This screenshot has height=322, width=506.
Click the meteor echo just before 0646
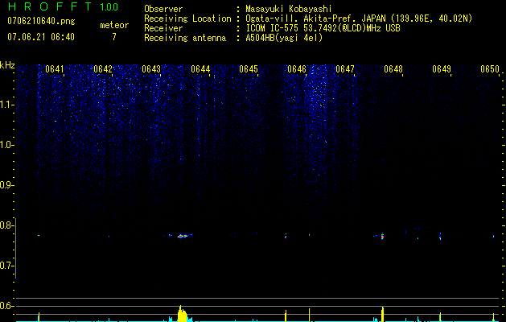tap(286, 237)
